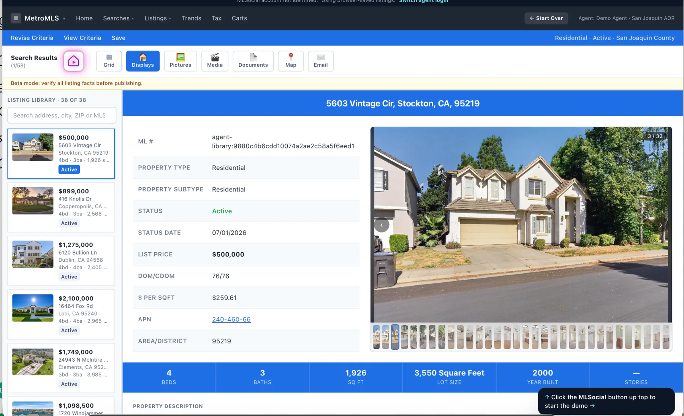
Task: Select the 6120 Bullion Ln listing card
Action: point(61,261)
